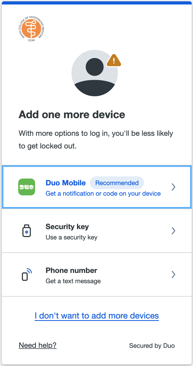This screenshot has height=366, width=193.
Task: Click the security key USB icon
Action: 26,231
